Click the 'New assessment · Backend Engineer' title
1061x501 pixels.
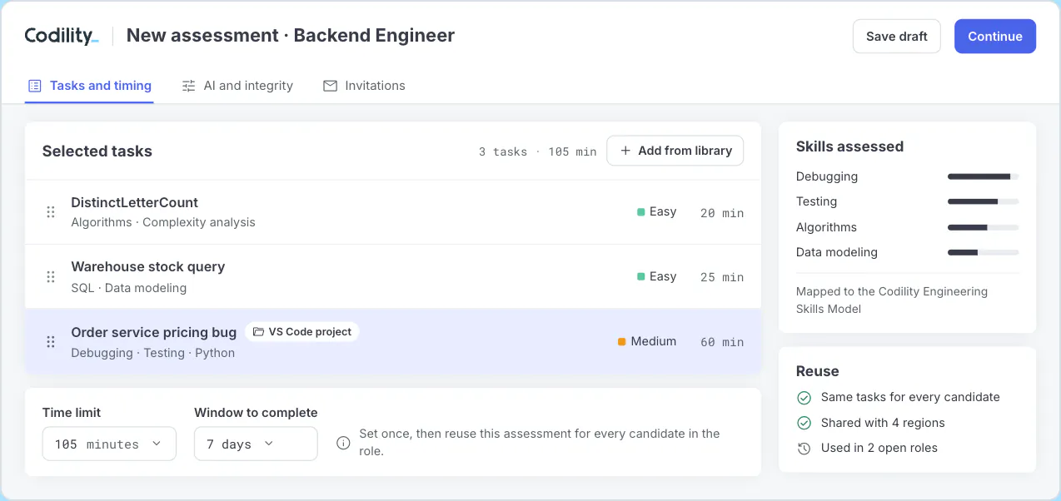(x=291, y=36)
